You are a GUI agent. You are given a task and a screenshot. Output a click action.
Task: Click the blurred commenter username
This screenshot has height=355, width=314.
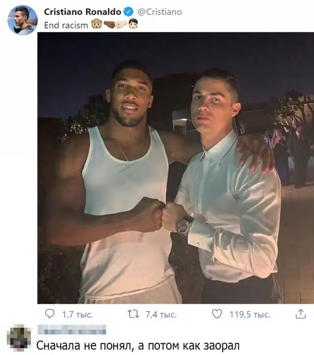click(x=71, y=329)
